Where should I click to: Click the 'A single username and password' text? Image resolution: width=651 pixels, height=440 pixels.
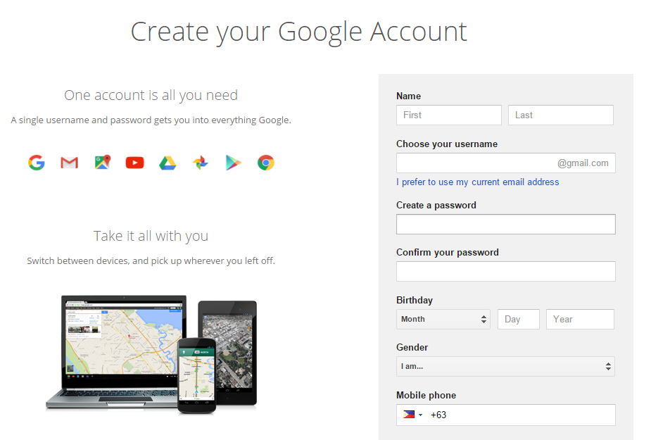click(151, 120)
